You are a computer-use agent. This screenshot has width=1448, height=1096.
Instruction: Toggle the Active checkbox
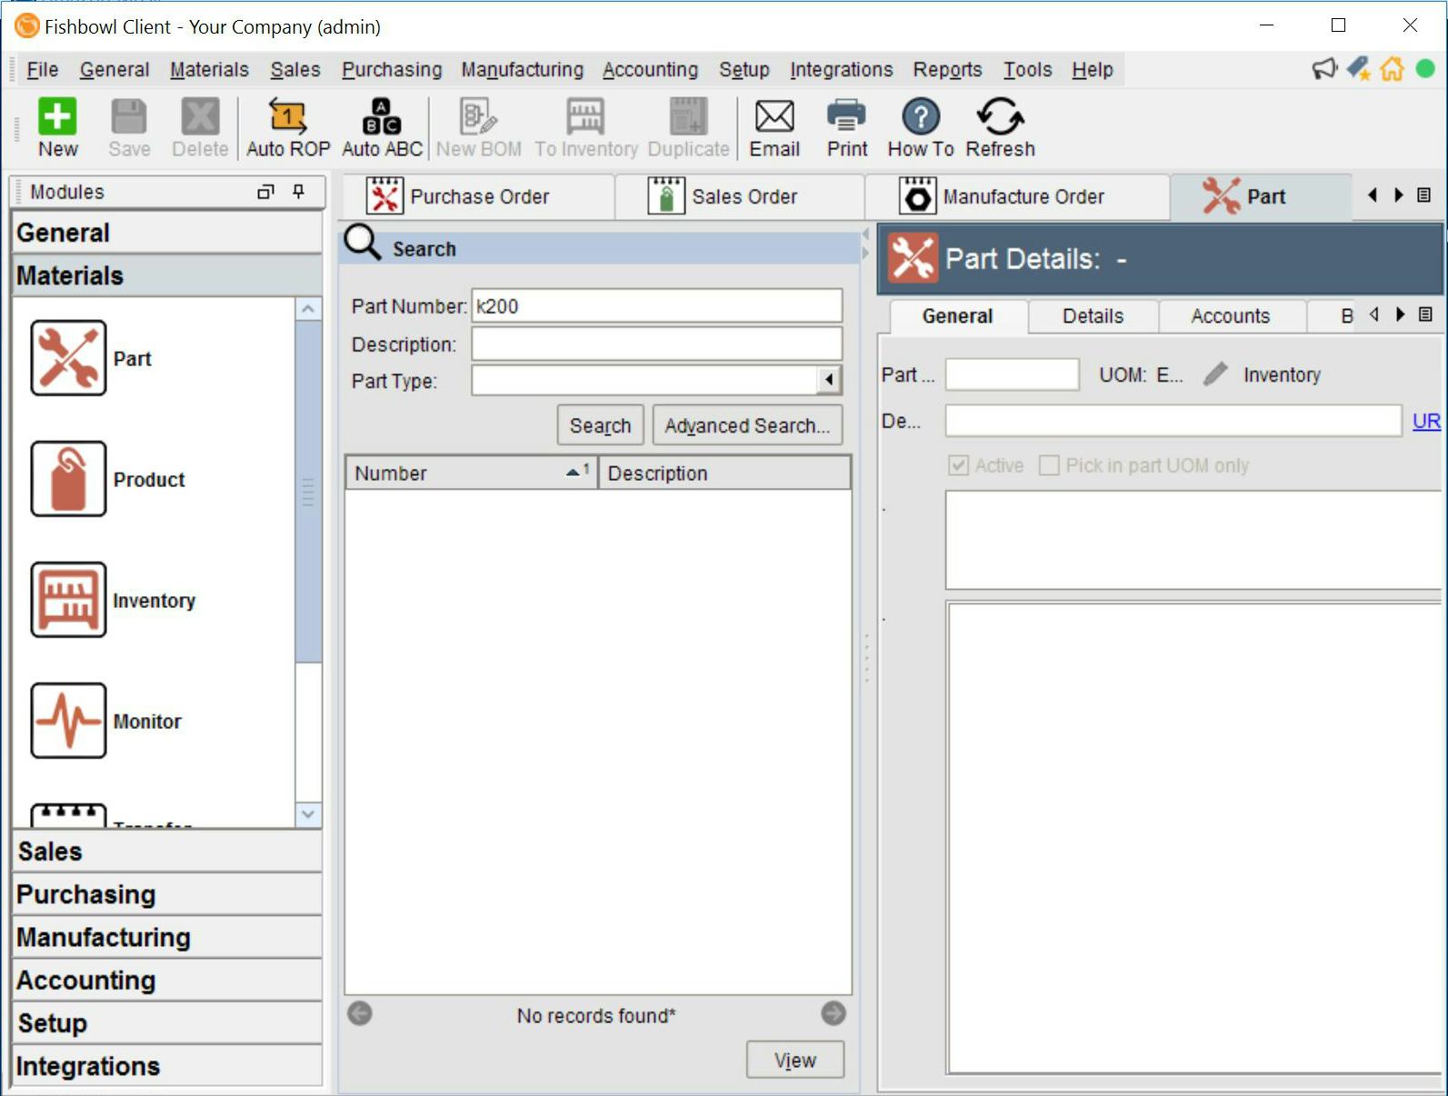tap(958, 465)
